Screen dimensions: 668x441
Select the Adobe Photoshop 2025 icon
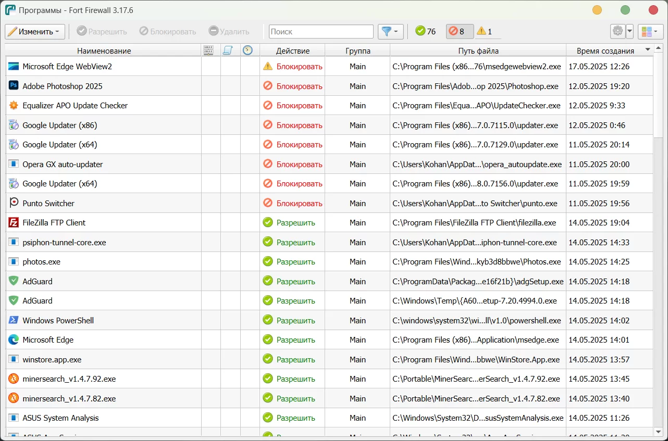[x=14, y=86]
